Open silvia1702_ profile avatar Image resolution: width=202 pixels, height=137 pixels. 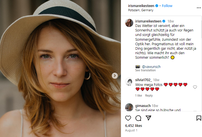[129, 82]
